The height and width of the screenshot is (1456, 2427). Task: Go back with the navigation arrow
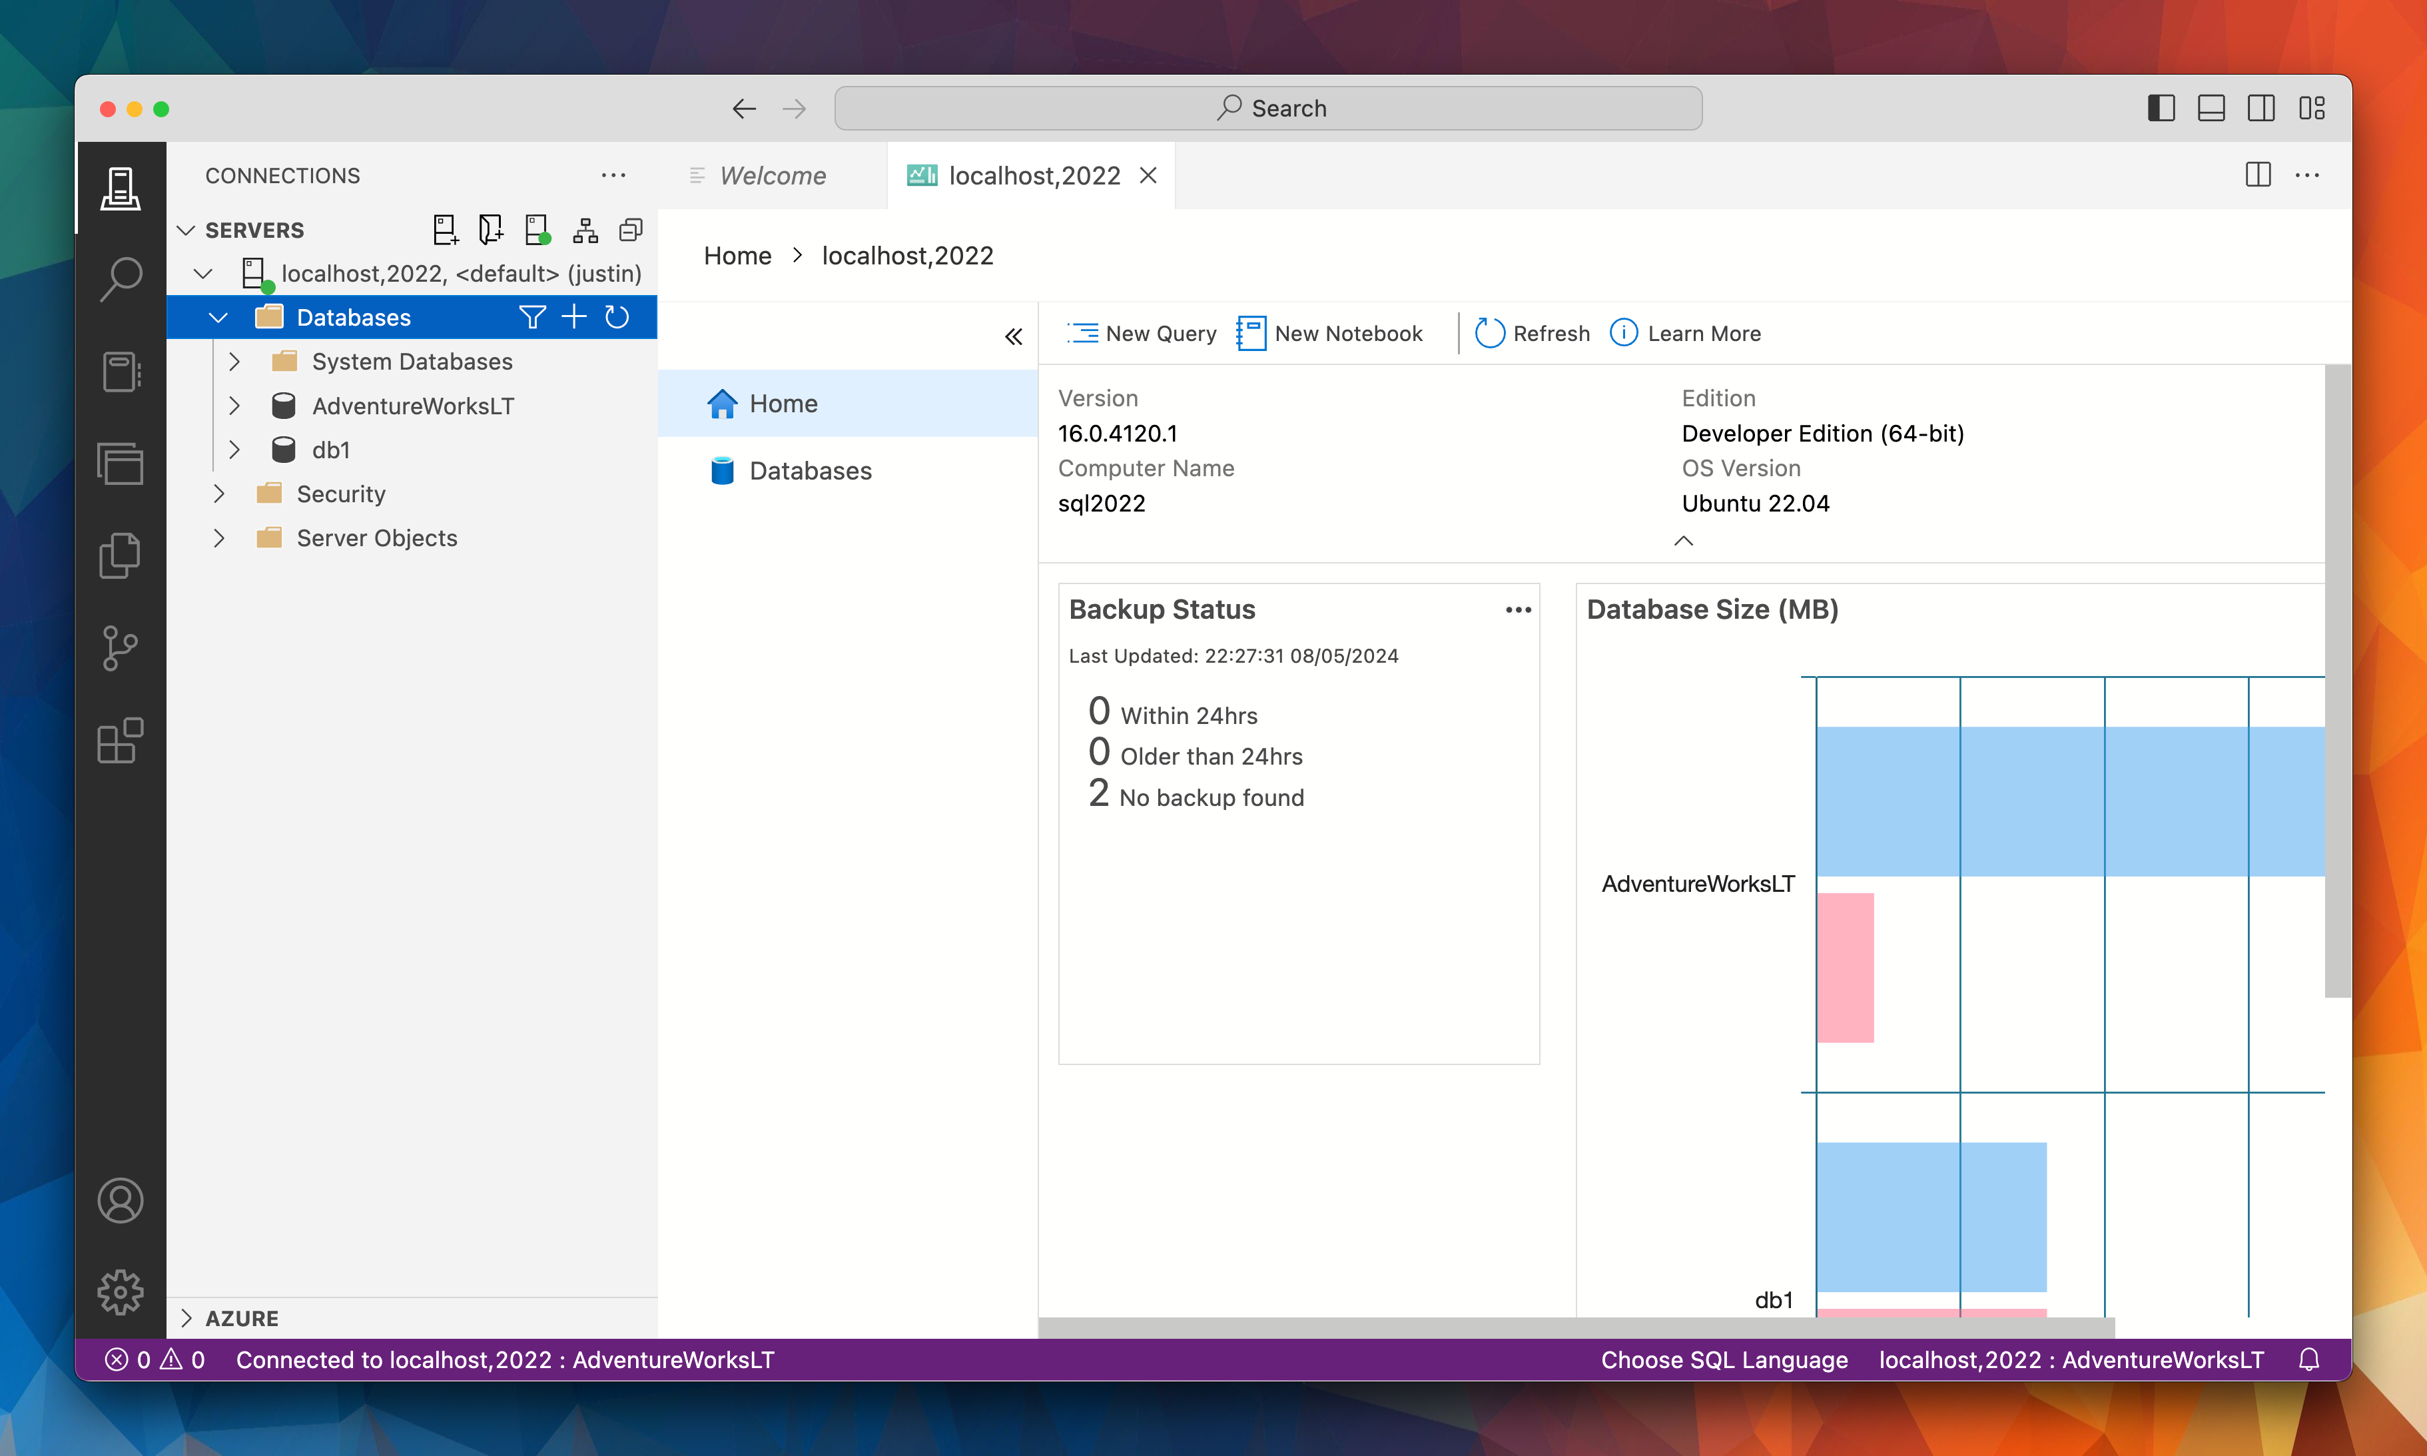pos(743,108)
